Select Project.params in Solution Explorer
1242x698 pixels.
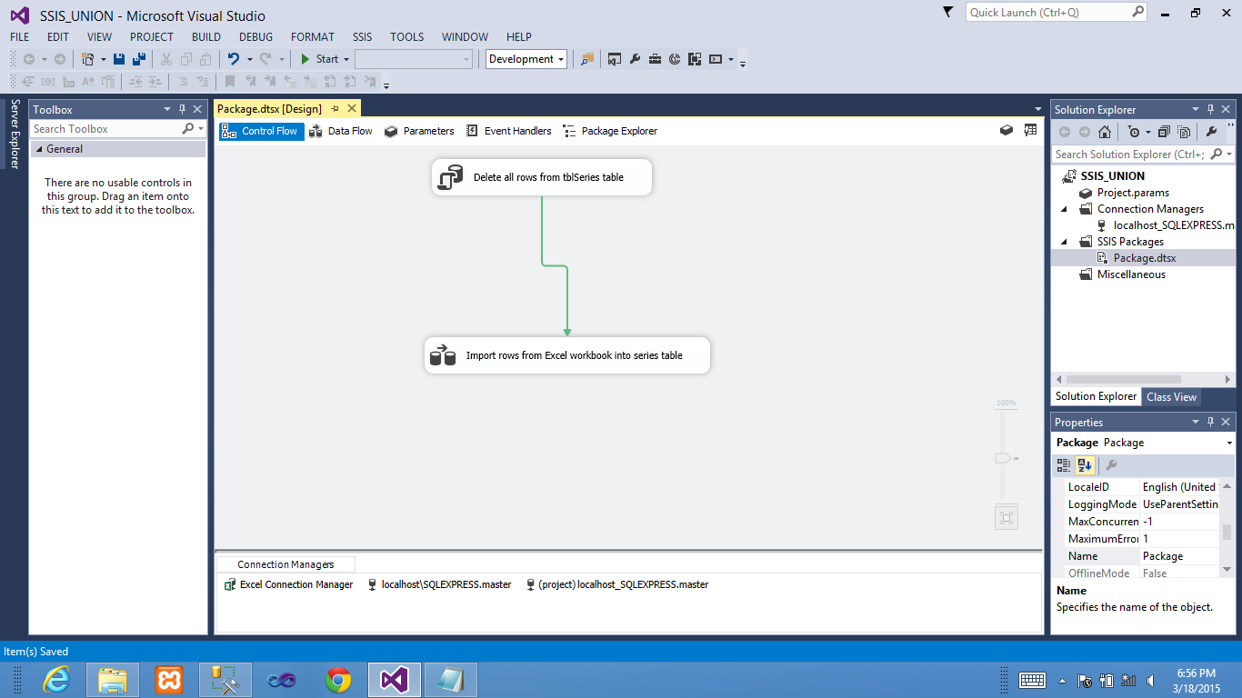pyautogui.click(x=1124, y=193)
